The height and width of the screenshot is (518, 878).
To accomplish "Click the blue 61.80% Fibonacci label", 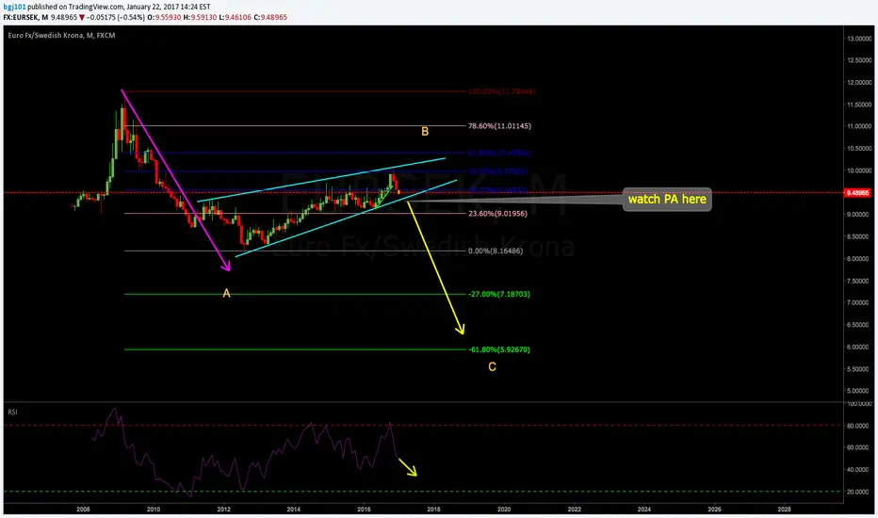I will point(499,153).
